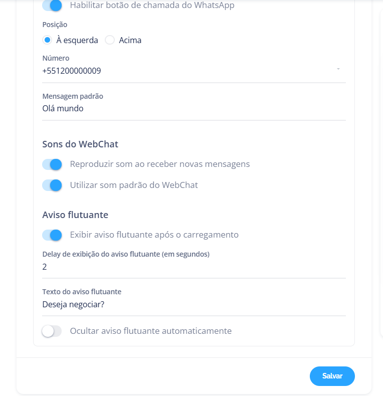The width and height of the screenshot is (383, 396).
Task: Edit the 'Texto do aviso flutuante' field
Action: 194,304
